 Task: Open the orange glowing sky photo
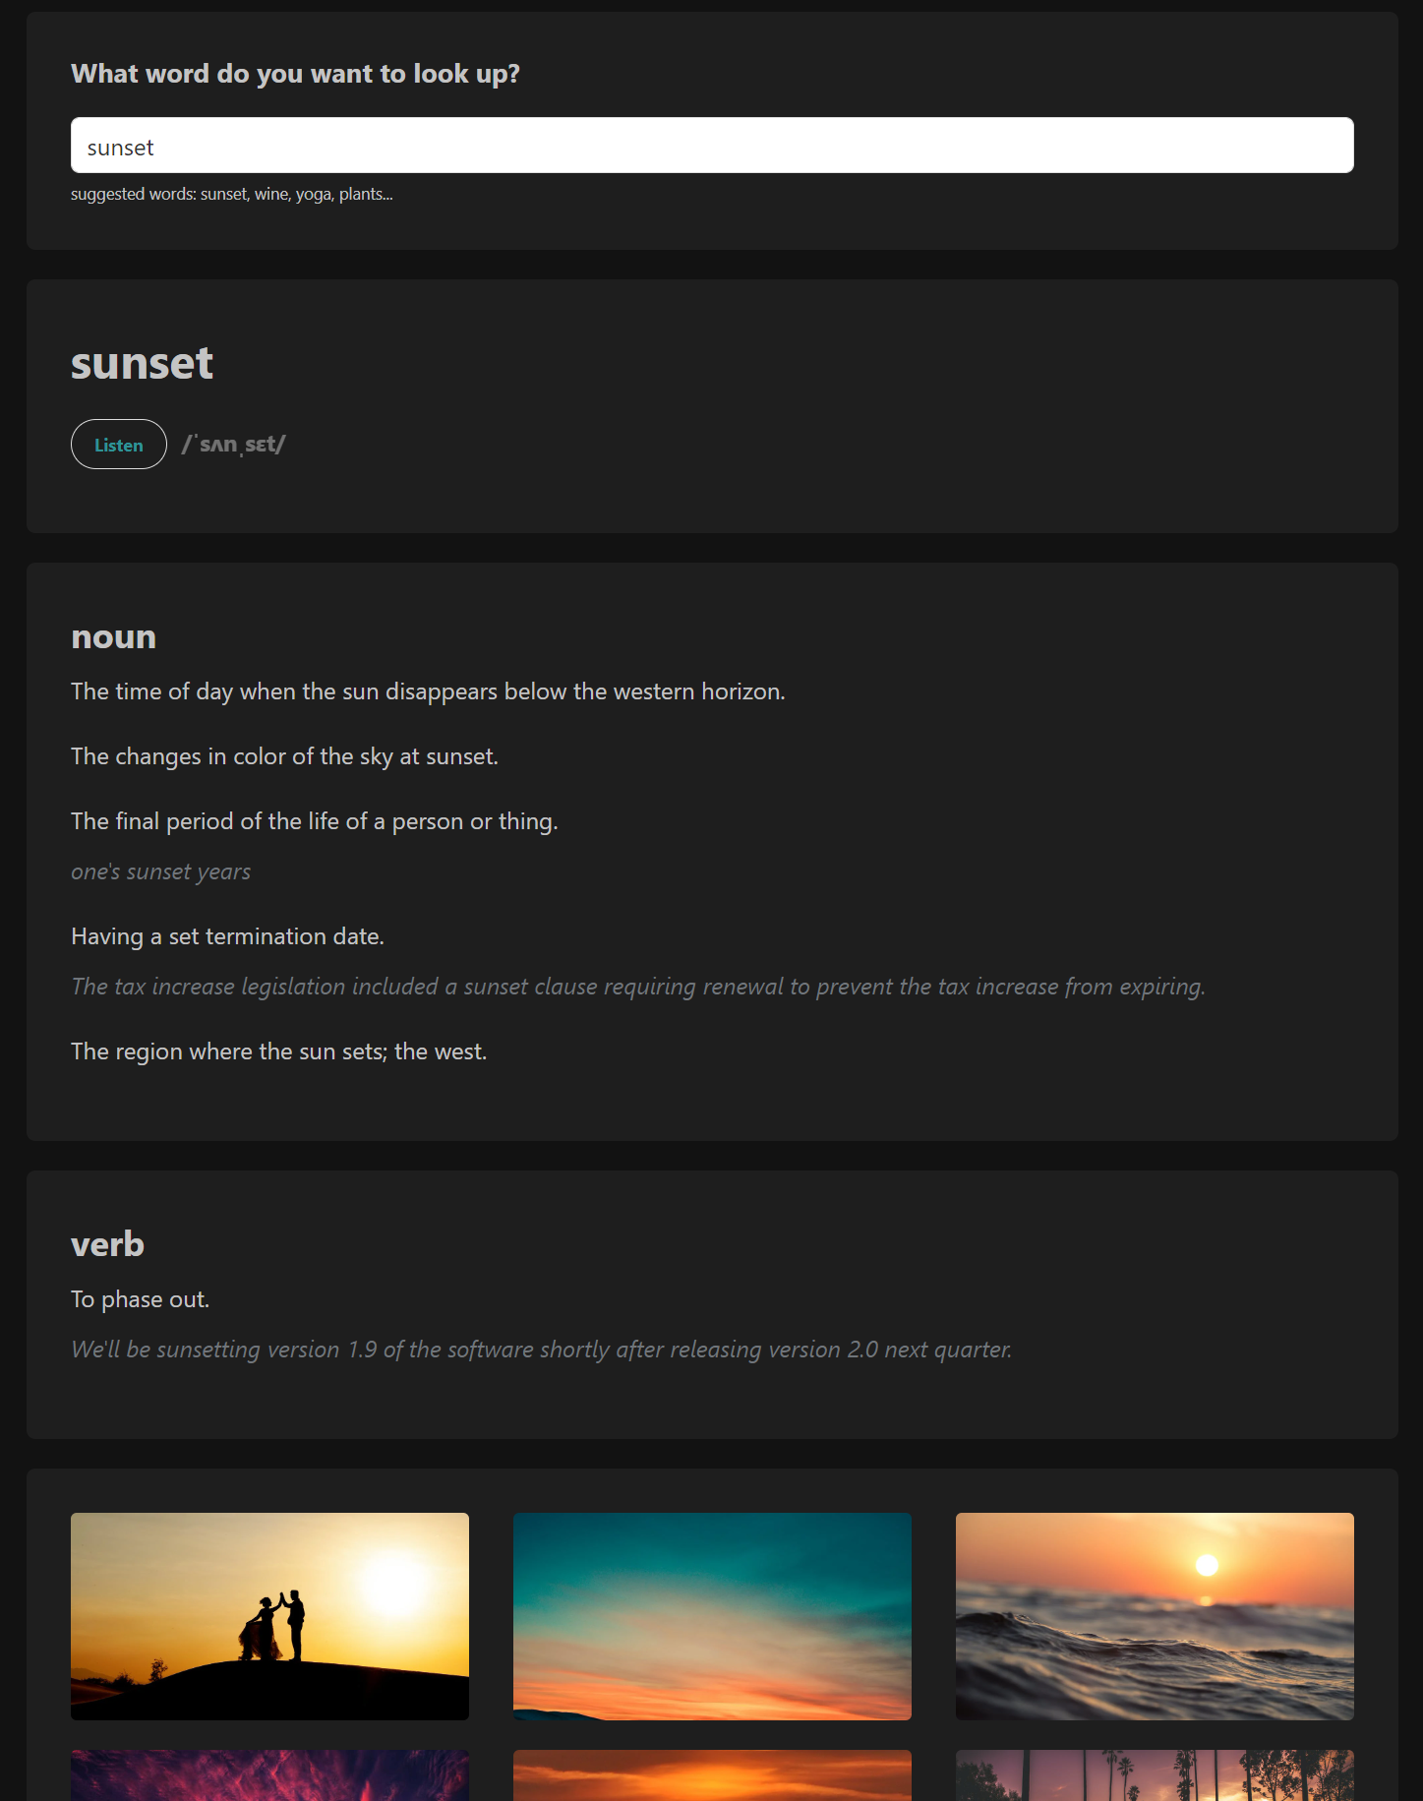point(712,1775)
